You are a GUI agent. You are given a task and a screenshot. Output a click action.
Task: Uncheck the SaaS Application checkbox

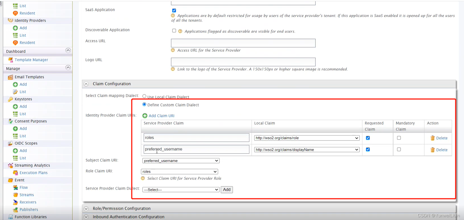[174, 10]
